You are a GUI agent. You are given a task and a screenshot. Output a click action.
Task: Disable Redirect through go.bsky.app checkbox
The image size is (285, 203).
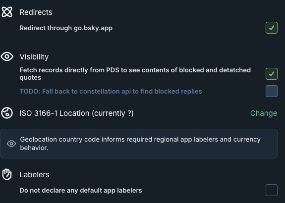point(271,28)
